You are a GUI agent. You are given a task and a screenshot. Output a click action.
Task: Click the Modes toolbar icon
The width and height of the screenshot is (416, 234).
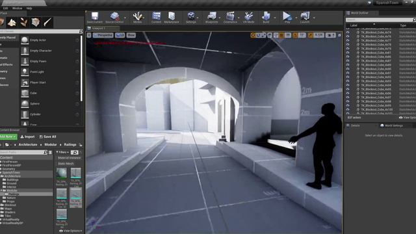[x=137, y=16]
